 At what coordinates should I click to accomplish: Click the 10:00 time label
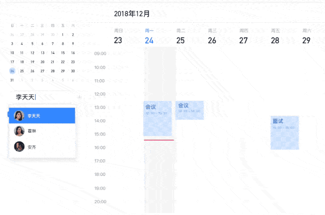100,67
